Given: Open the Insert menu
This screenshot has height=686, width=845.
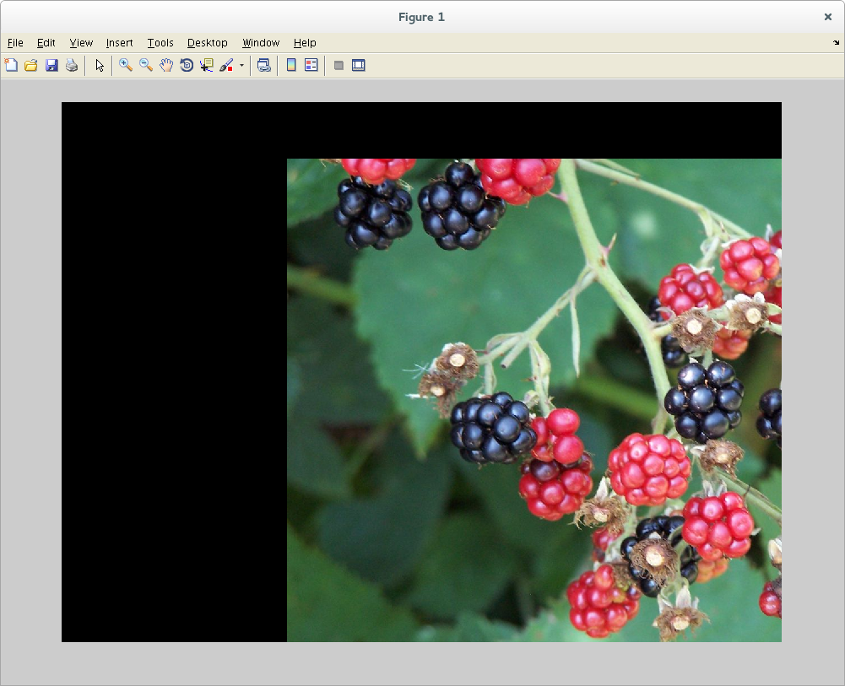Looking at the screenshot, I should [x=119, y=43].
